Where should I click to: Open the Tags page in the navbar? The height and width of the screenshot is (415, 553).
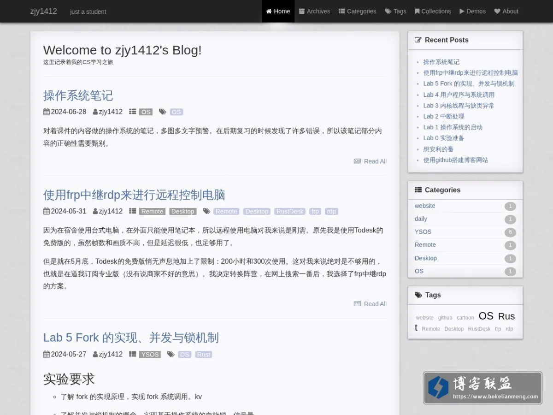pyautogui.click(x=395, y=11)
